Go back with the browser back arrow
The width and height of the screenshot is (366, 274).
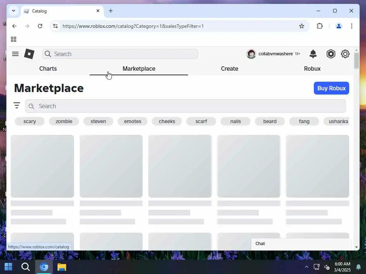(14, 26)
